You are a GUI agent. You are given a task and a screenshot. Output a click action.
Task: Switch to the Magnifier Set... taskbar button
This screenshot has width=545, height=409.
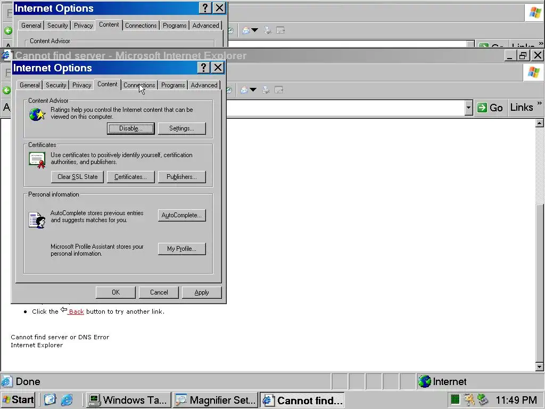[215, 400]
